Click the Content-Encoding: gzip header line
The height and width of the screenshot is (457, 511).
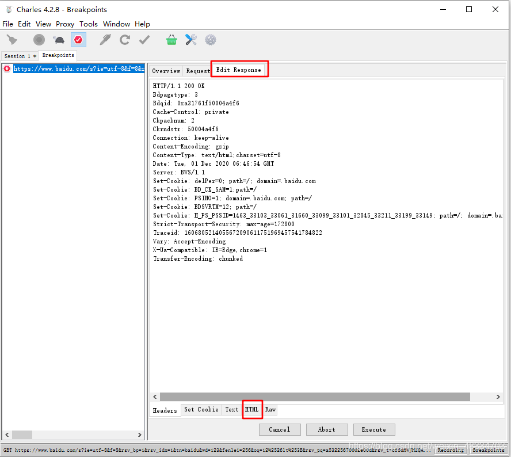(x=190, y=147)
